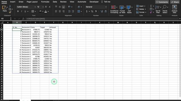Switch to the Page Layout tab
This screenshot has width=181, height=101.
point(32,2)
